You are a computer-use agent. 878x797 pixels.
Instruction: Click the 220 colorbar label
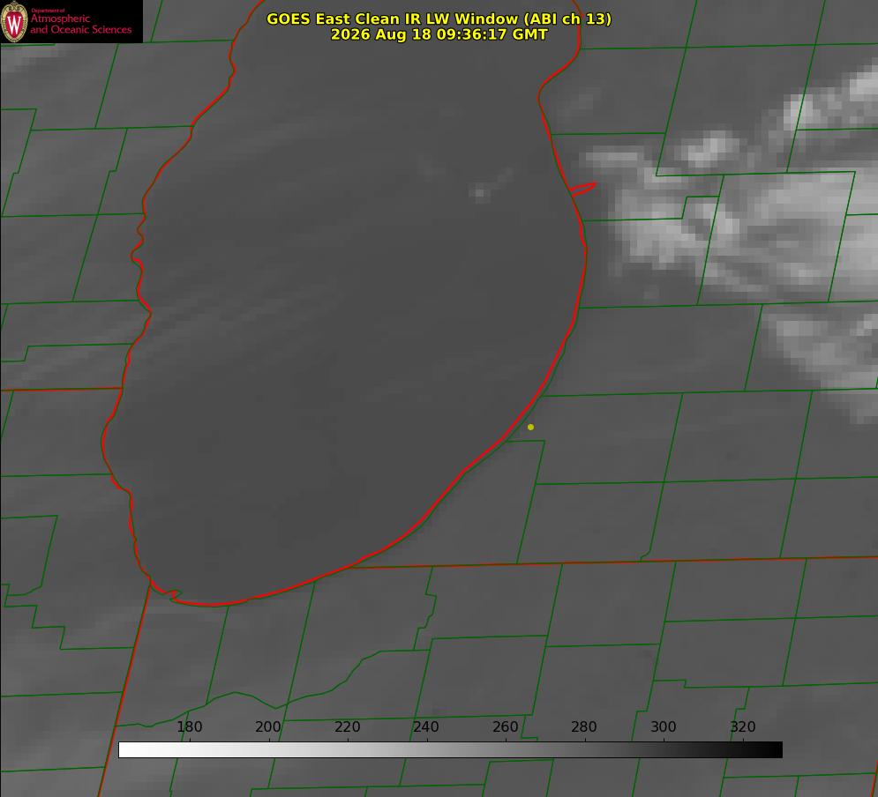(x=347, y=726)
